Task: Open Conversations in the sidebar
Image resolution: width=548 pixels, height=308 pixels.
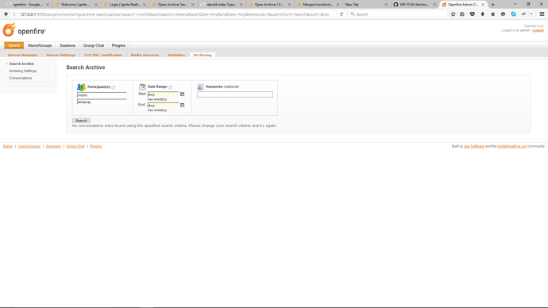Action: [21, 78]
